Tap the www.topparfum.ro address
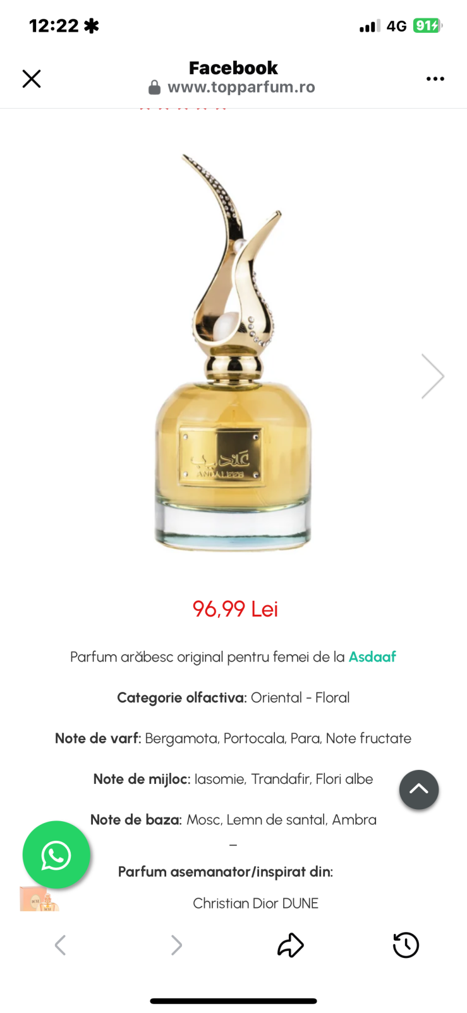The width and height of the screenshot is (467, 1013). 241,87
